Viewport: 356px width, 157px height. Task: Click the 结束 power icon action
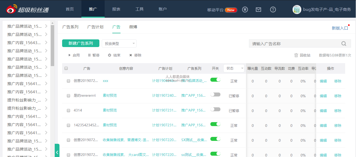(x=114, y=55)
